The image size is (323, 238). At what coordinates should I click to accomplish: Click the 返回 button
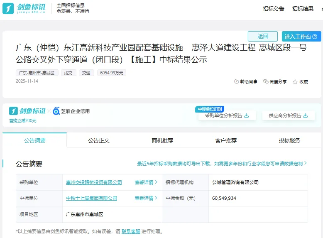(263, 36)
